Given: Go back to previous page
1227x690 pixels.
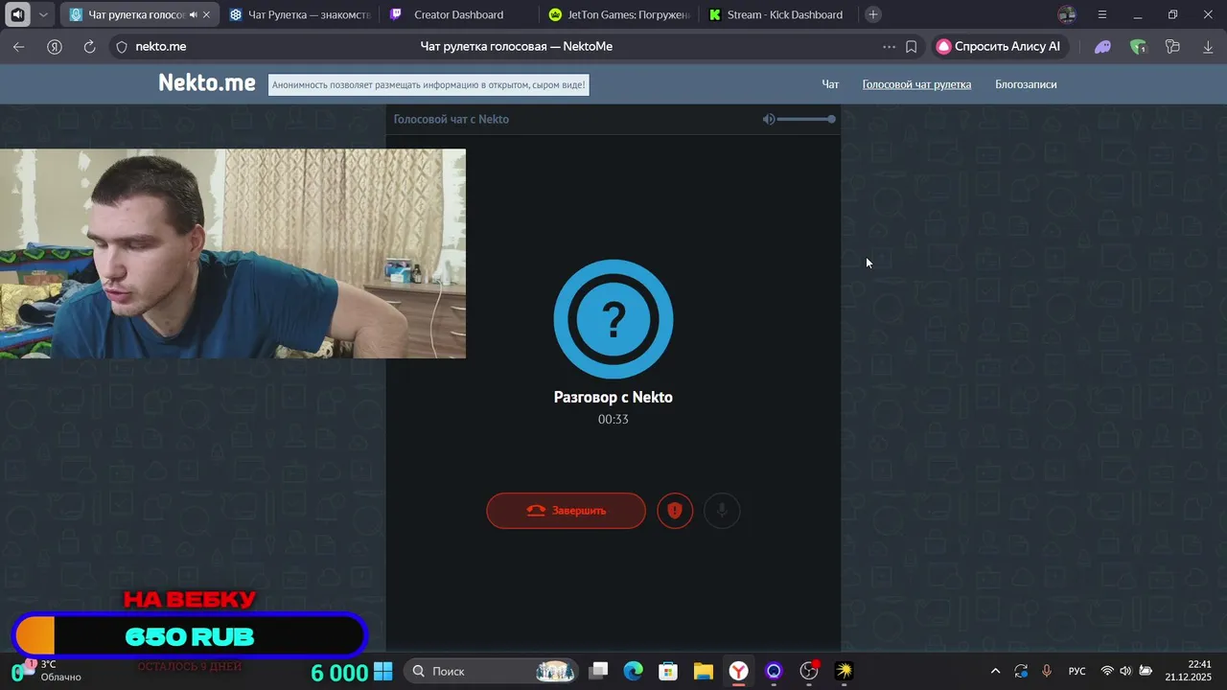Looking at the screenshot, I should point(19,46).
